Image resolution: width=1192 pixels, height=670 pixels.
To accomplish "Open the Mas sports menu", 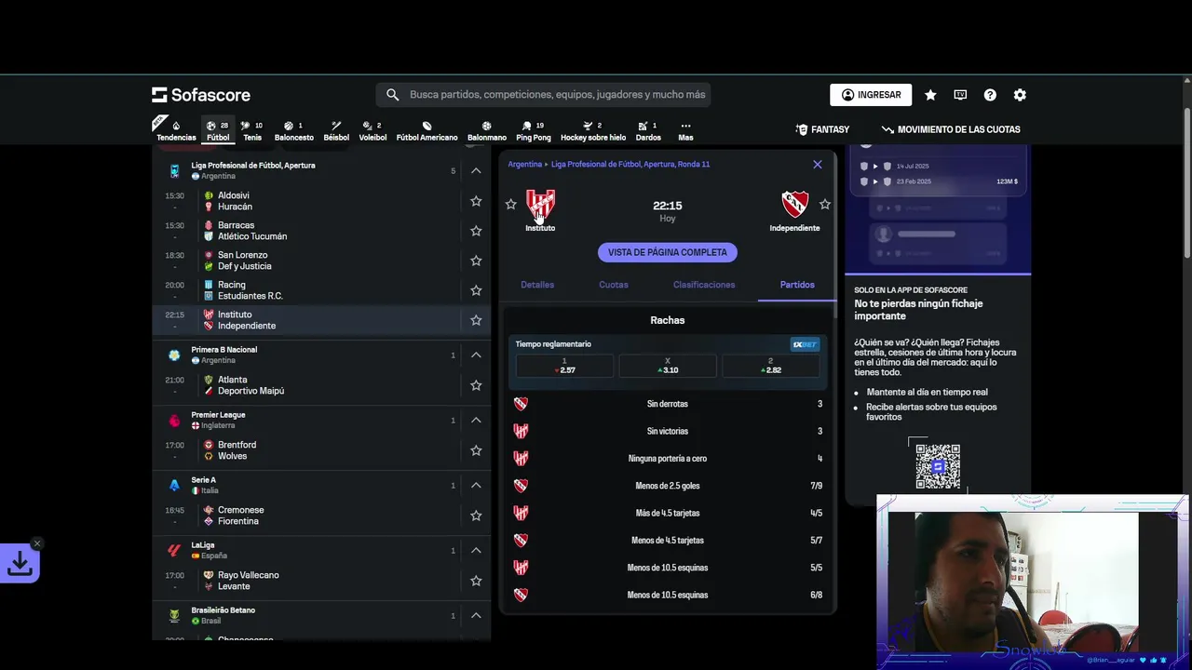I will tap(685, 131).
